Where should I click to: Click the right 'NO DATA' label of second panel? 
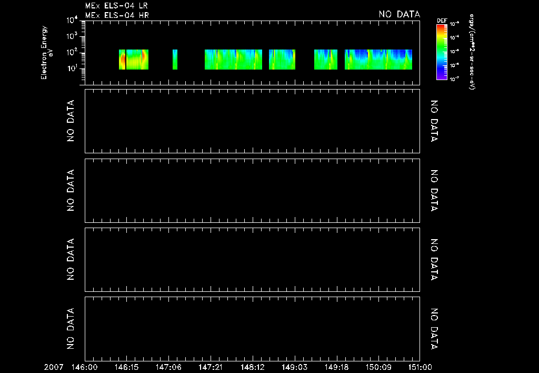[x=434, y=121]
